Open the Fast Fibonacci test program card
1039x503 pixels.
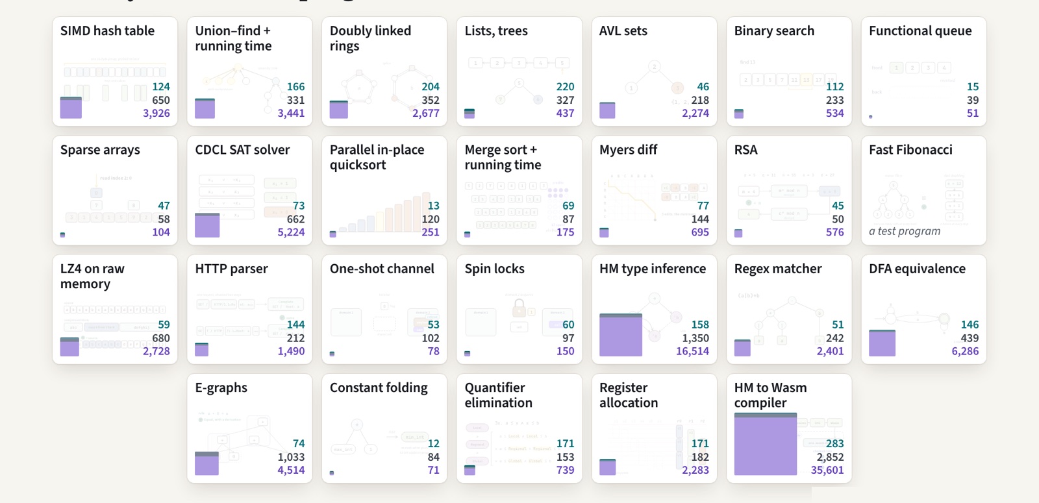point(923,190)
